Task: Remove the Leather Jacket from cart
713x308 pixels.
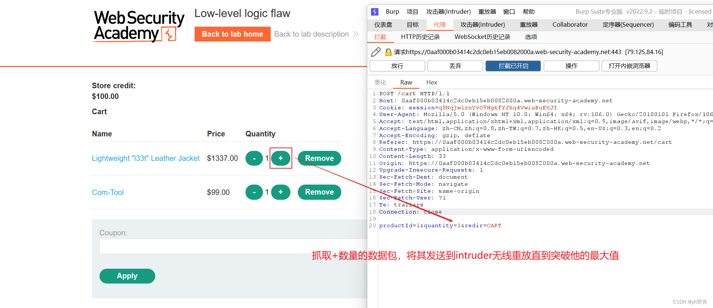Action: click(319, 158)
